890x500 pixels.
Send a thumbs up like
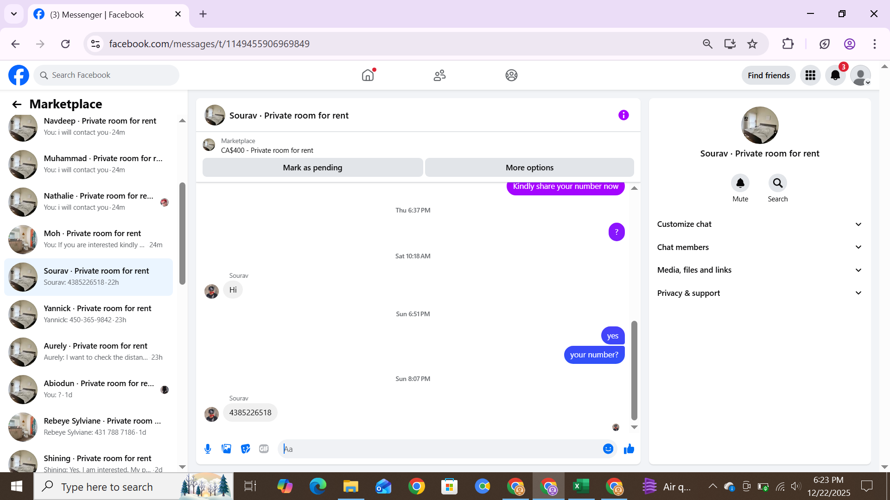coord(629,449)
